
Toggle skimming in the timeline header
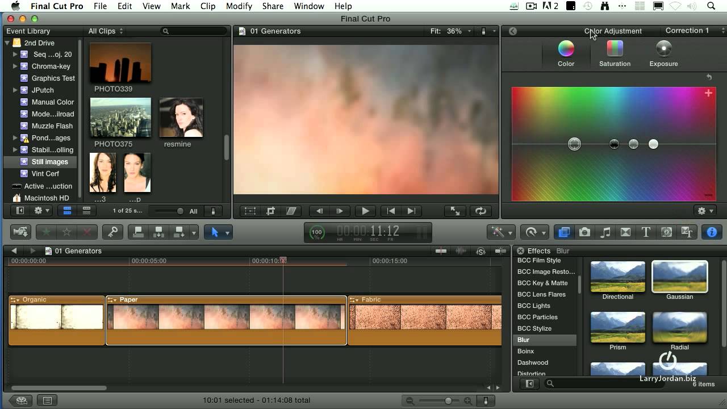pyautogui.click(x=441, y=251)
